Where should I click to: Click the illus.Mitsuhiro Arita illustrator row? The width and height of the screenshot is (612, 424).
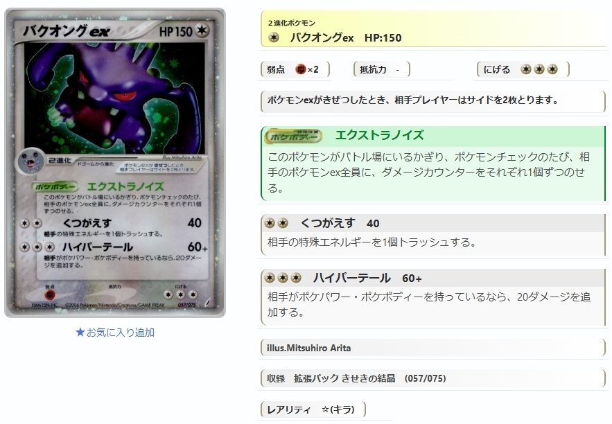pos(433,348)
